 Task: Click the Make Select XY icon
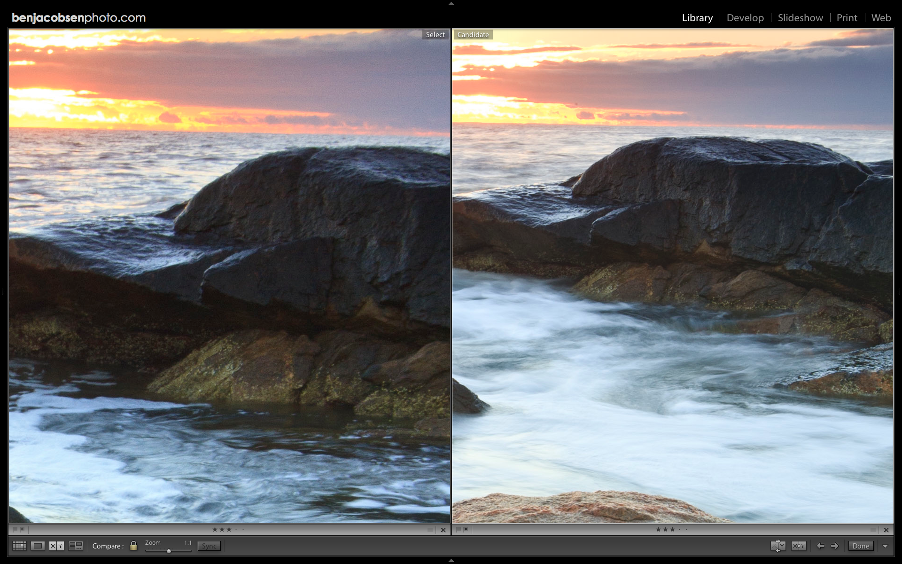tap(799, 546)
